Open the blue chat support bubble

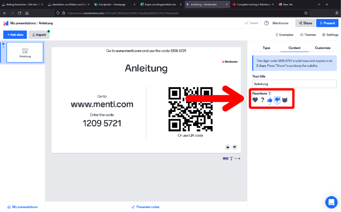331,202
